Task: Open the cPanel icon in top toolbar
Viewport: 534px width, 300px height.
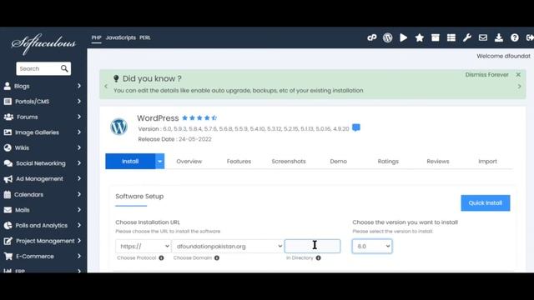Action: [371, 37]
